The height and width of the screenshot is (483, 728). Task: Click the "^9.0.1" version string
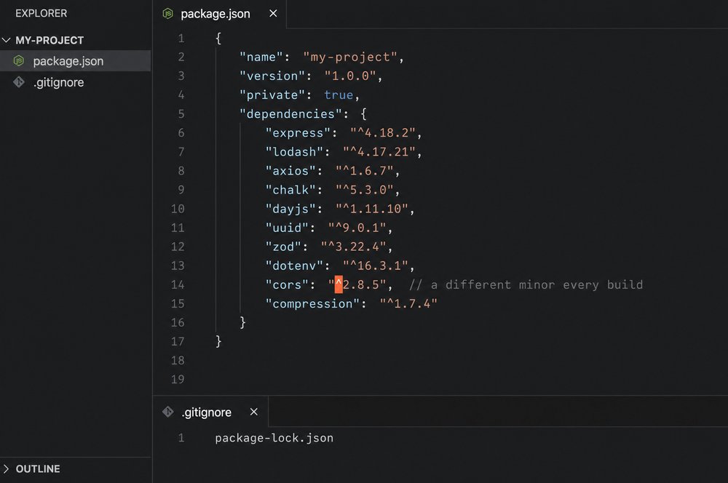(x=357, y=228)
